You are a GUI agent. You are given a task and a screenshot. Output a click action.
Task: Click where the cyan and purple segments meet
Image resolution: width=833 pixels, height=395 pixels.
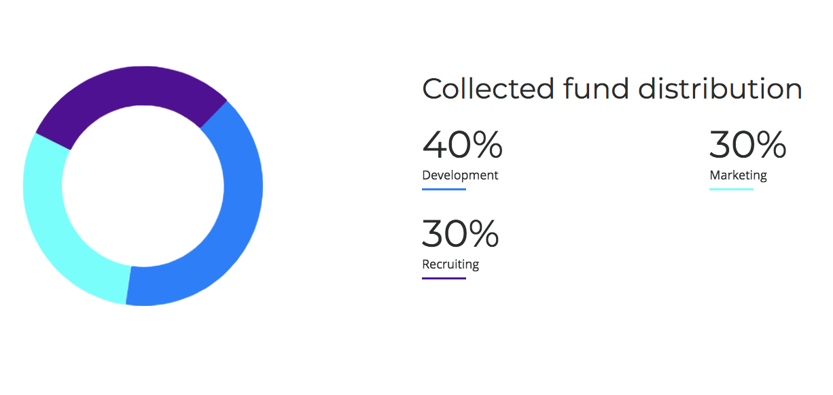(x=52, y=141)
